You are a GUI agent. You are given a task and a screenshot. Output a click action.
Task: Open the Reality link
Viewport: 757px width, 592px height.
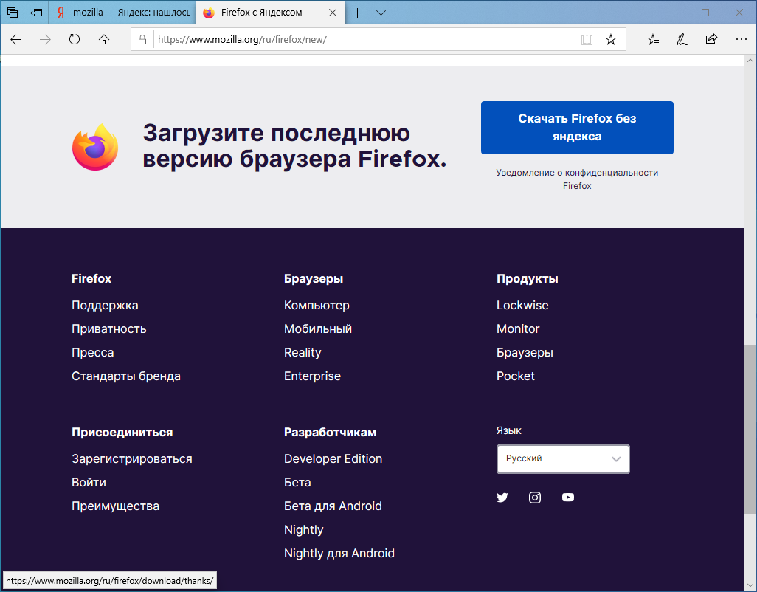[x=303, y=353]
